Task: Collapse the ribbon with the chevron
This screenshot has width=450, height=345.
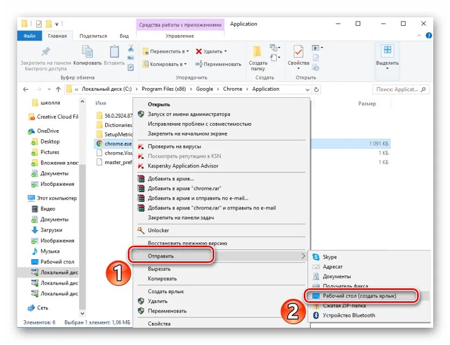Action: coord(419,36)
